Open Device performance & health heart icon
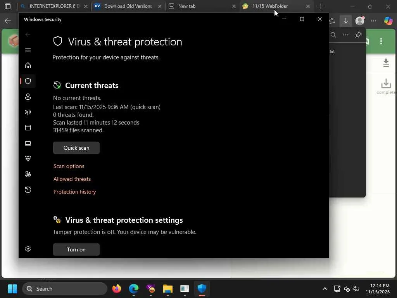The height and width of the screenshot is (298, 397). point(28,159)
